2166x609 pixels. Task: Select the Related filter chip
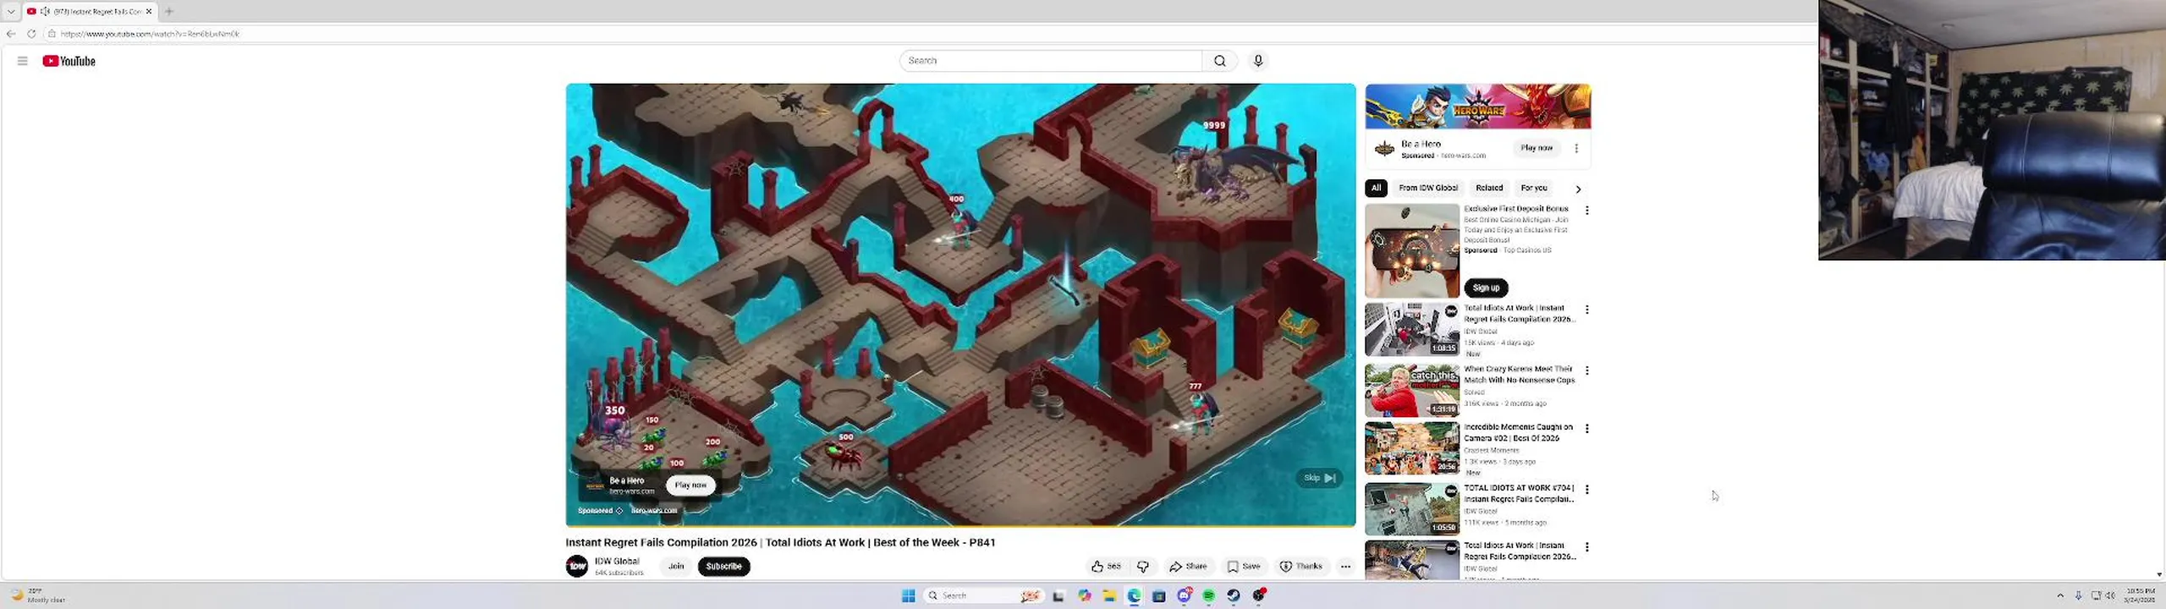click(1489, 188)
